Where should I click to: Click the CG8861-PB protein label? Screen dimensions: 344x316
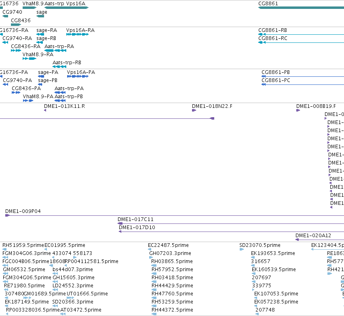point(276,72)
